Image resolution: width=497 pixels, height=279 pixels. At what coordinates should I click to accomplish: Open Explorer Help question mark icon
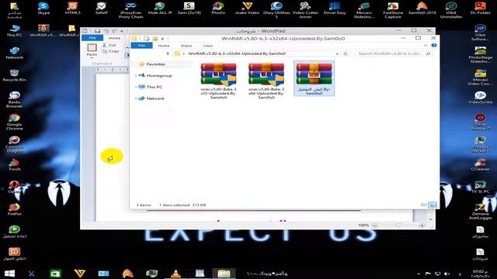(434, 46)
